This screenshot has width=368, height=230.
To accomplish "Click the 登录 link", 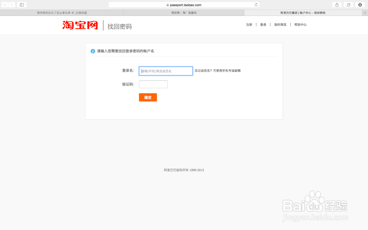I will 263,24.
